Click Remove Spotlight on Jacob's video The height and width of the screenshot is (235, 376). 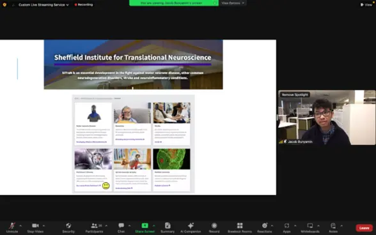tap(295, 95)
